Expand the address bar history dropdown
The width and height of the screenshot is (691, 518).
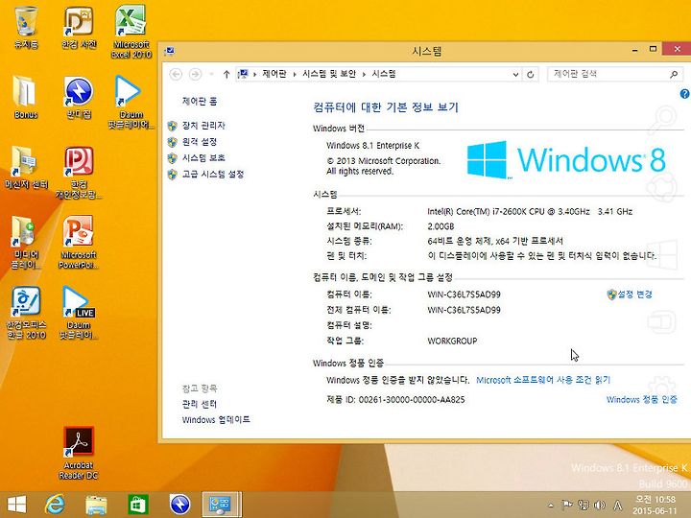[515, 75]
